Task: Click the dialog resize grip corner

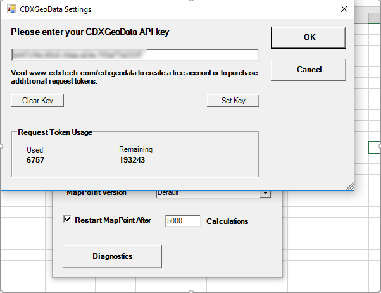Action: 350,186
